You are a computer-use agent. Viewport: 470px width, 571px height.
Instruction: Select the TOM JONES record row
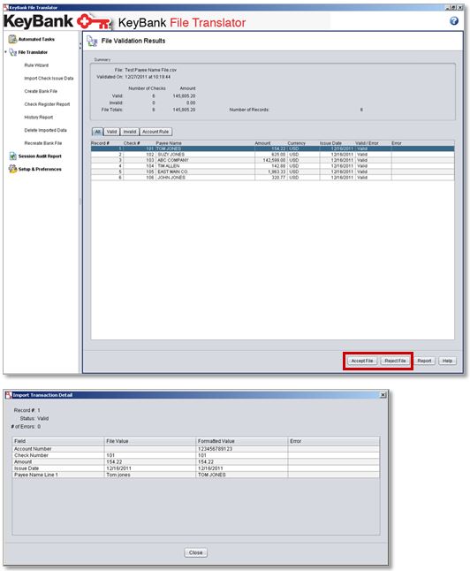(272, 148)
